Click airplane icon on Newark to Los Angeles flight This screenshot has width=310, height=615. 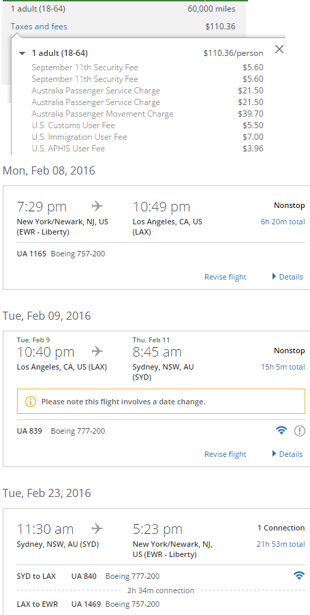point(97,206)
